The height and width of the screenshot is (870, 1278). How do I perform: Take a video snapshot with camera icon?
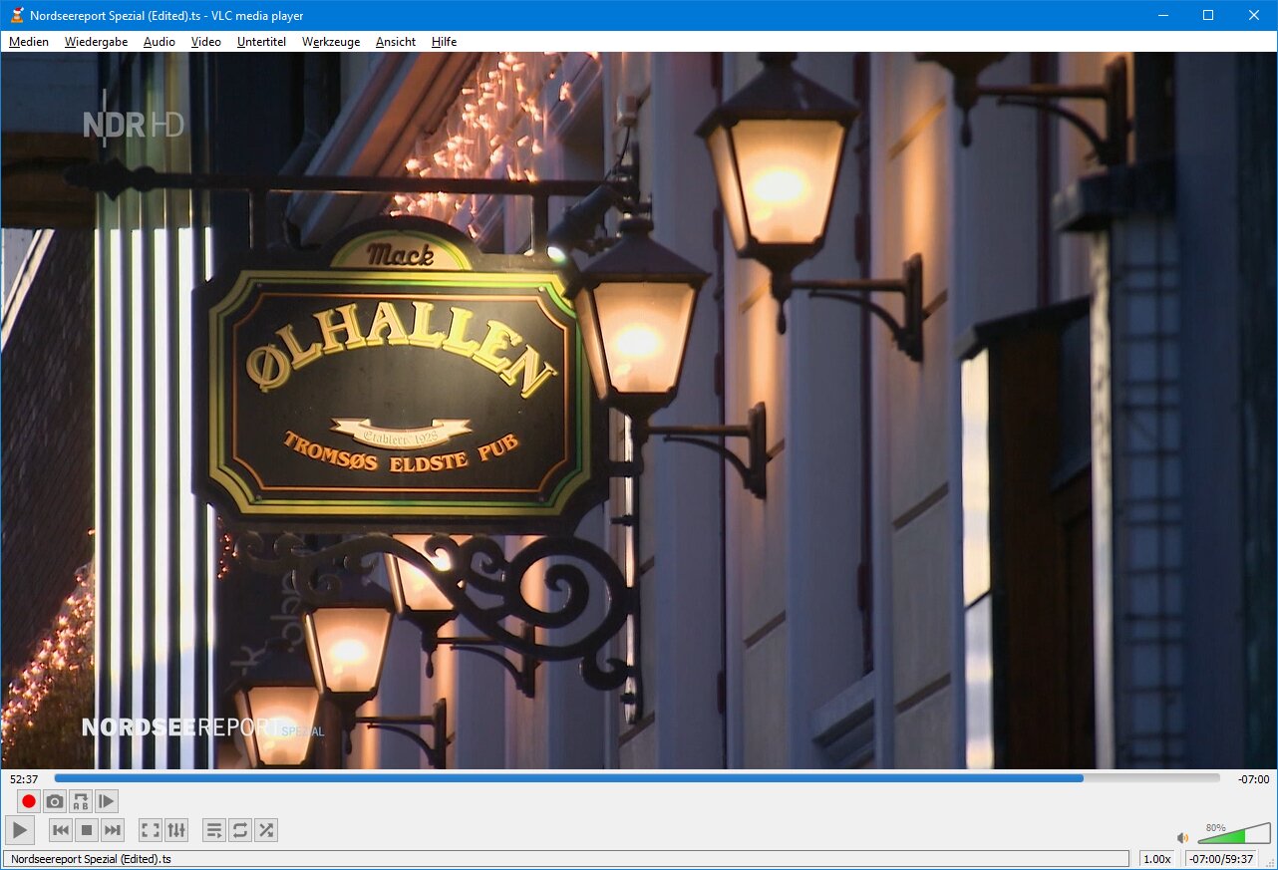55,801
